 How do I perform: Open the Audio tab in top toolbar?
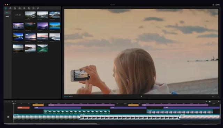click(10, 8)
